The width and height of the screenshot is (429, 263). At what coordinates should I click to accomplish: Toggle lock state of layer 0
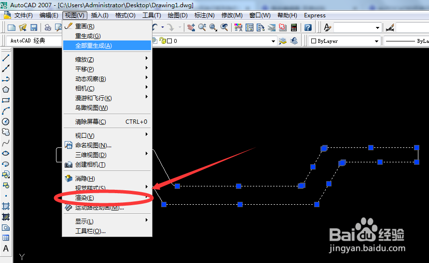pos(163,40)
